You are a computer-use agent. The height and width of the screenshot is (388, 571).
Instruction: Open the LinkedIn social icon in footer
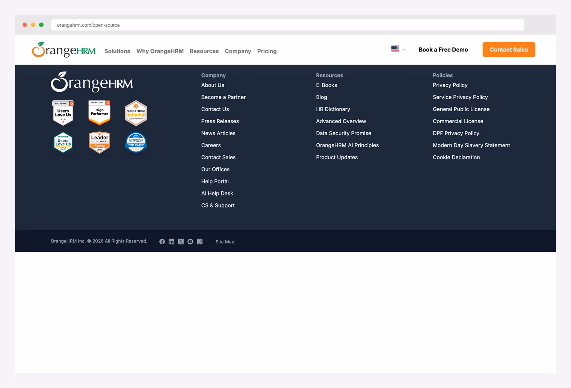[171, 241]
